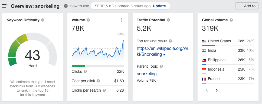Click the Keyword Difficulty gauge score 43
The image size is (262, 104).
click(x=32, y=55)
